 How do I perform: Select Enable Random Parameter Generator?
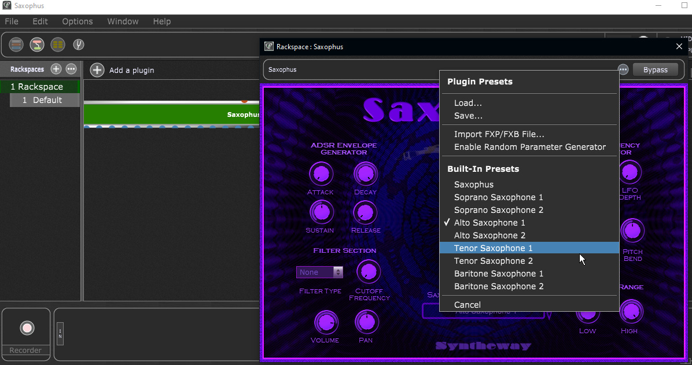(529, 147)
